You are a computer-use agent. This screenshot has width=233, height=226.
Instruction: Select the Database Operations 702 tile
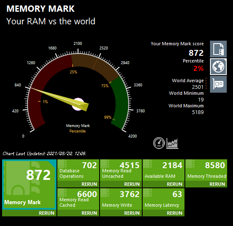(x=78, y=170)
